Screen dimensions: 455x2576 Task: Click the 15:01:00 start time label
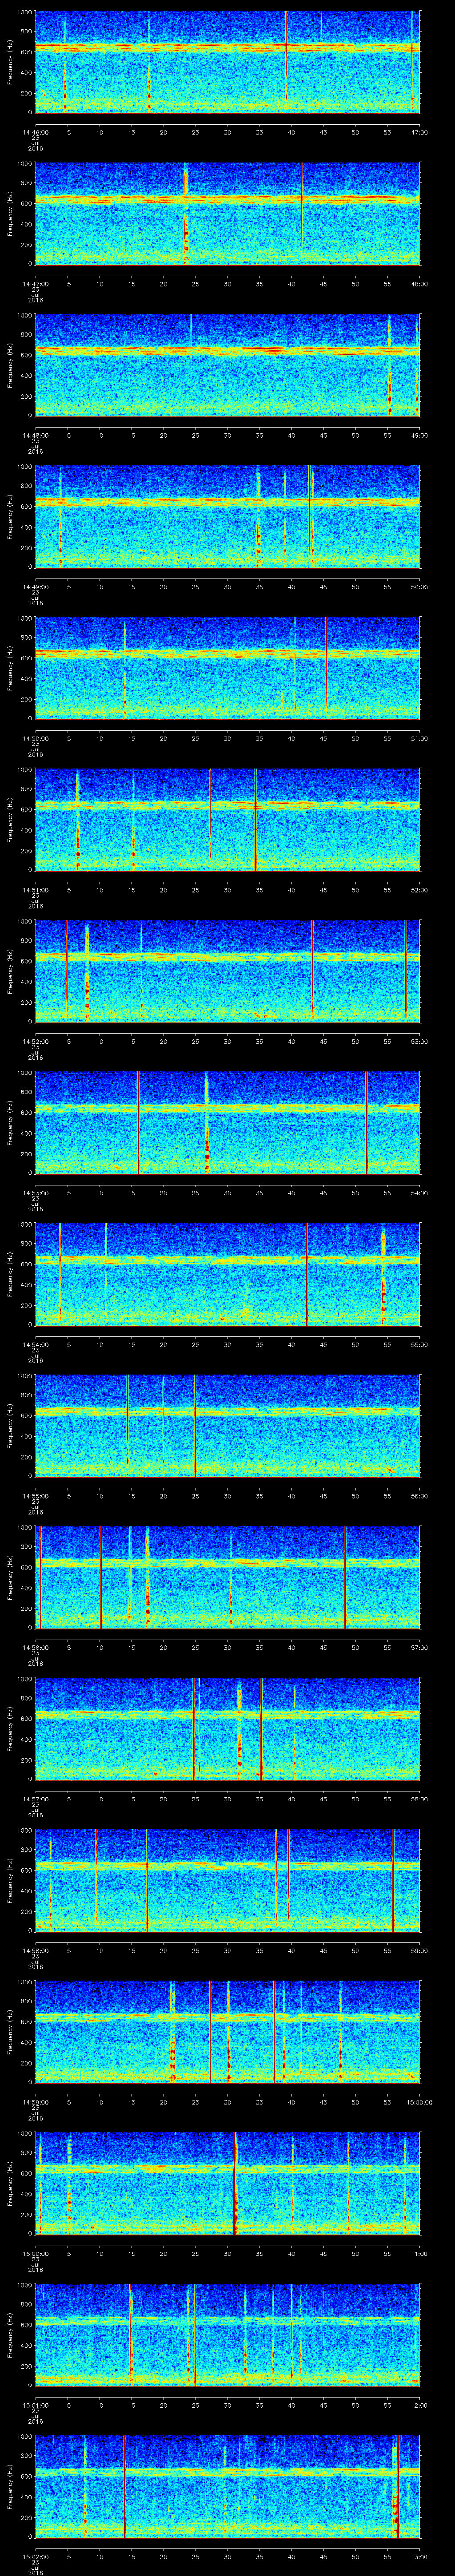36,2405
